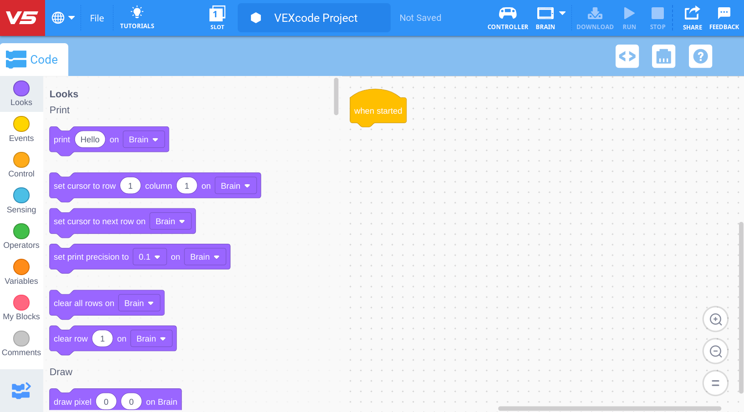Download the project to the robot
The width and height of the screenshot is (744, 412).
[x=595, y=17]
